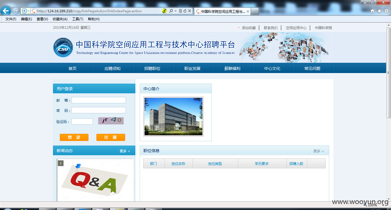
Task: Click the scrollbar up arrow at top right
Action: point(388,25)
